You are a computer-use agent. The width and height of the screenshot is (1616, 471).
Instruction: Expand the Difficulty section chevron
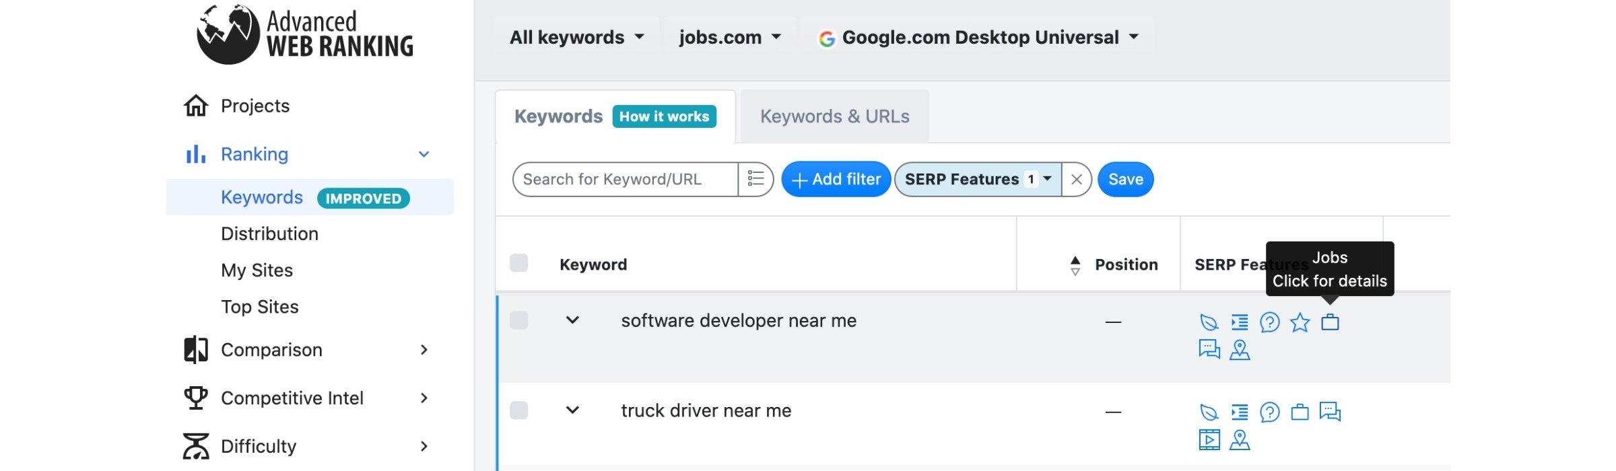pyautogui.click(x=424, y=446)
